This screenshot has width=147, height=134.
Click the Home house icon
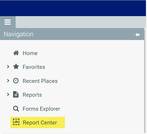[x=16, y=53]
